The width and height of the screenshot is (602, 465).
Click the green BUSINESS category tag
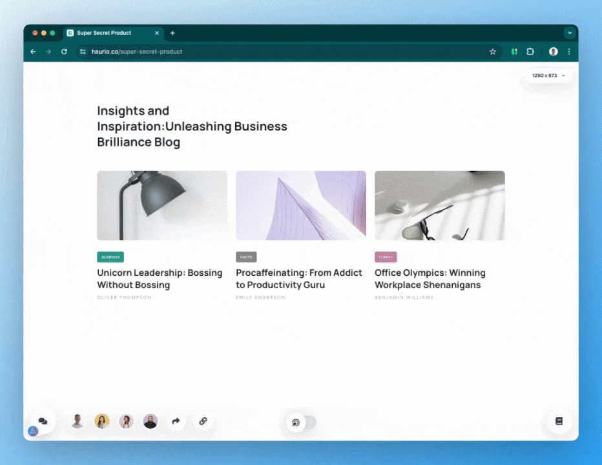click(x=110, y=257)
